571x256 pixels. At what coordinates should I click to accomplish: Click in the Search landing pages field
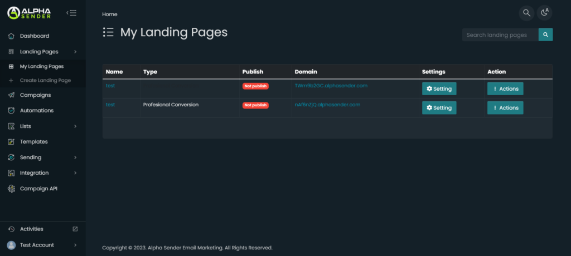click(500, 35)
